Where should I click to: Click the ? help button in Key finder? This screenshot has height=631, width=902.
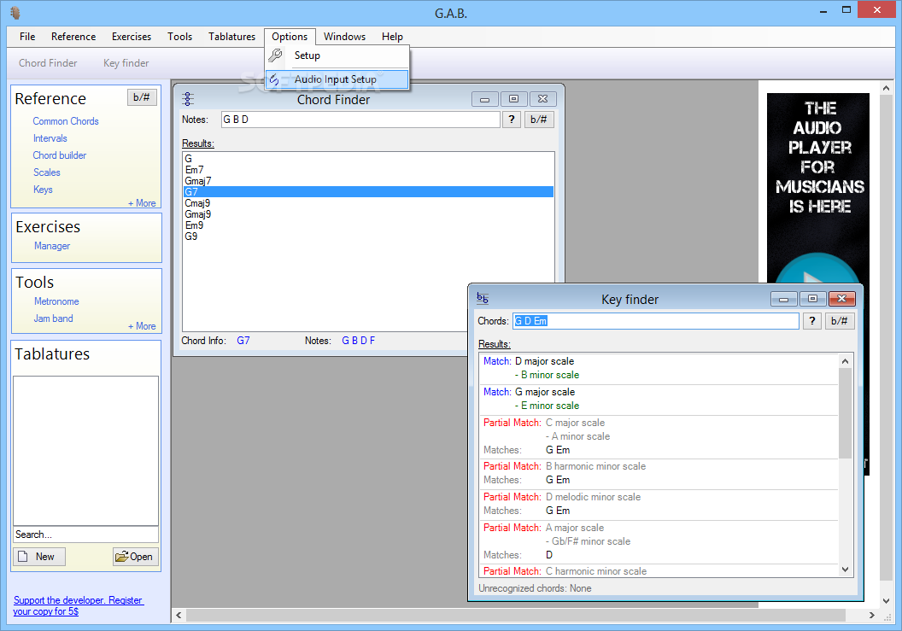[x=811, y=321]
